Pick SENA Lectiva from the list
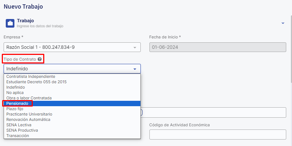292x146 pixels. [19, 125]
